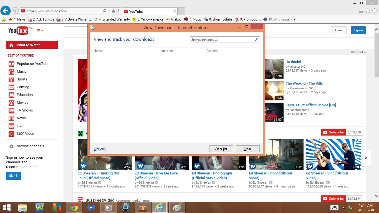Open the new tab button
Image resolution: width=379 pixels, height=213 pixels.
[181, 11]
